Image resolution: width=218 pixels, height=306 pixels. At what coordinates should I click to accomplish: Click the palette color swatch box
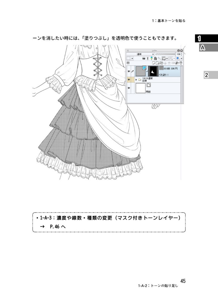click(128, 58)
